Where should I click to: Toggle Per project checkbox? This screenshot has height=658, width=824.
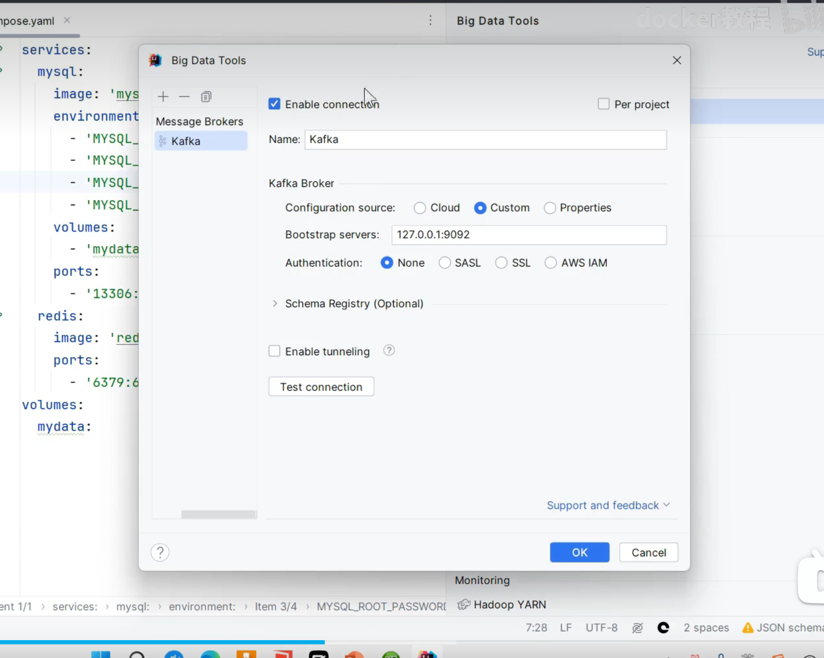(x=604, y=104)
